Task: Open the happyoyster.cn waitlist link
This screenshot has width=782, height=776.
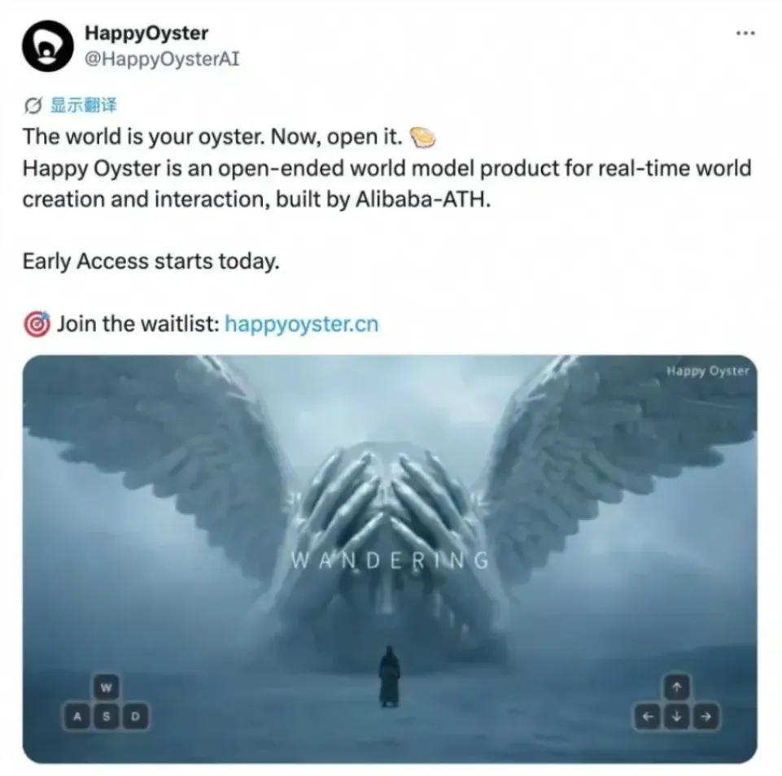Action: click(302, 324)
